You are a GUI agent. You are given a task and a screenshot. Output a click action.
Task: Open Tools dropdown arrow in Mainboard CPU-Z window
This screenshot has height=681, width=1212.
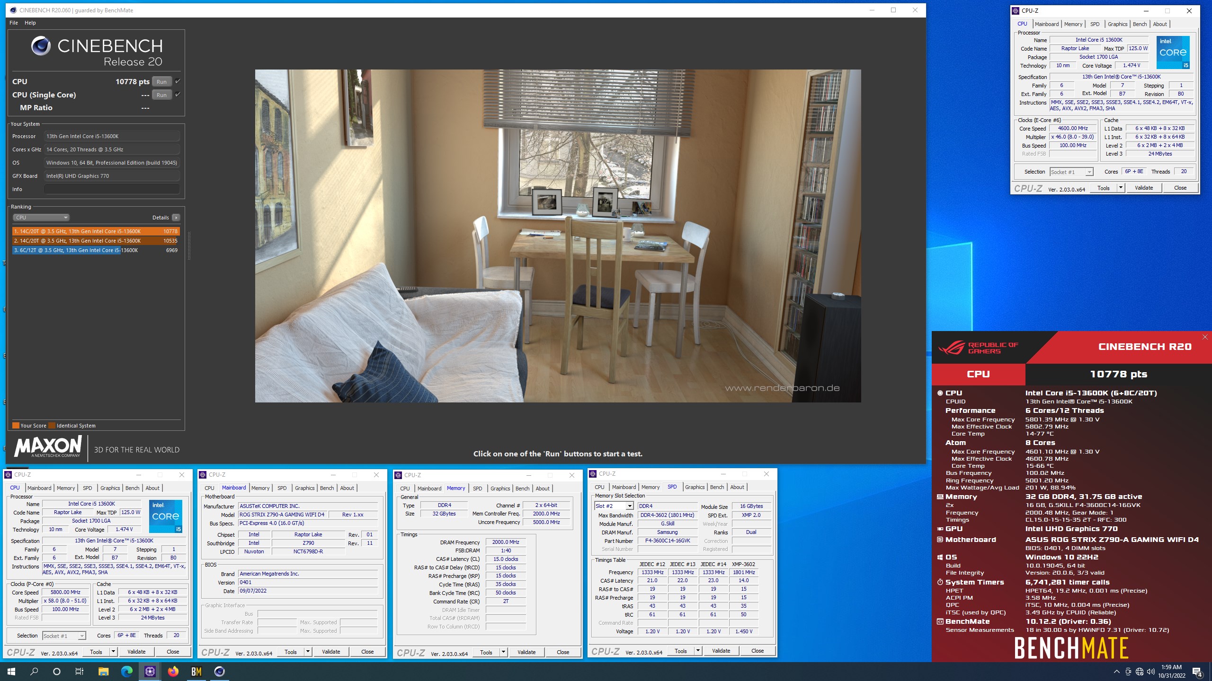point(308,652)
